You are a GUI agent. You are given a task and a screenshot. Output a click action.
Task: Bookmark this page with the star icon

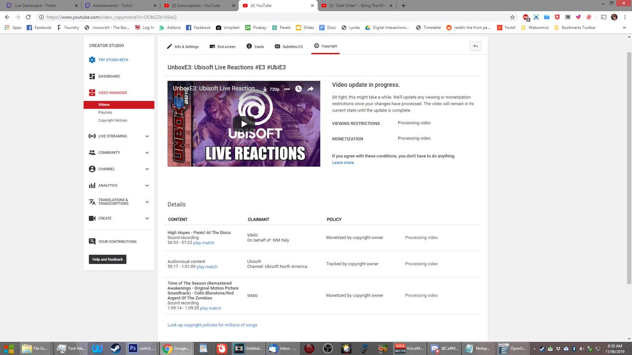point(512,17)
